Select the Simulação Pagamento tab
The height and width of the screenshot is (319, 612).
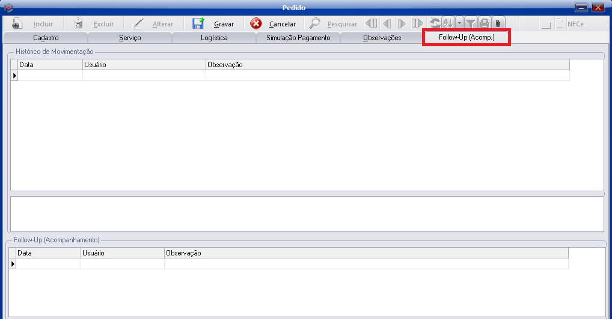click(298, 38)
